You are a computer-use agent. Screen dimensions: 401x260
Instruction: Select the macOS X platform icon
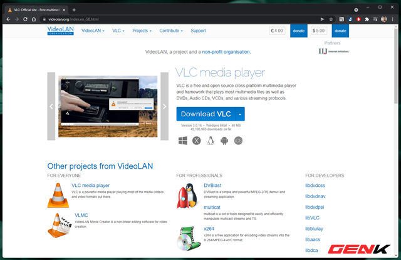click(x=196, y=141)
